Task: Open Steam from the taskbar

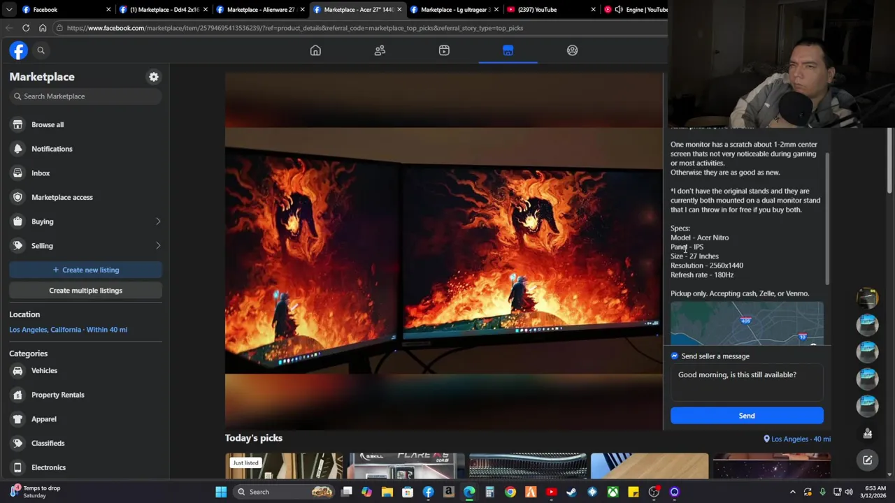Action: [571, 492]
